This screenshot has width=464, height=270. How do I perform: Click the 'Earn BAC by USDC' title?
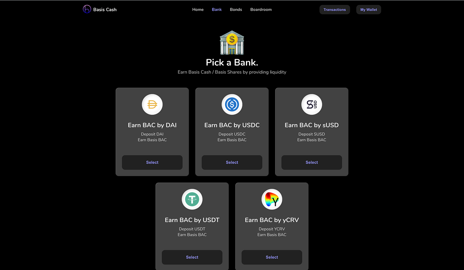click(232, 125)
